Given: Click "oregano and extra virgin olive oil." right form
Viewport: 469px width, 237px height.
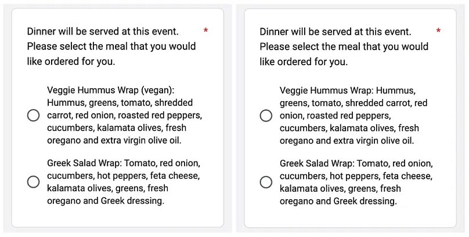Looking at the screenshot, I should [347, 141].
